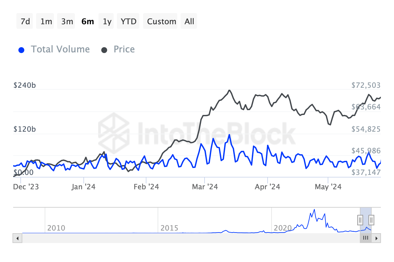The width and height of the screenshot is (394, 262).
Task: Show All historical data
Action: pos(189,22)
